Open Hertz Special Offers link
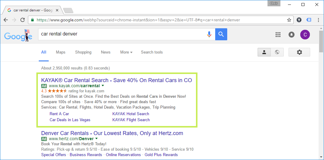The image size is (324, 160). tap(53, 155)
